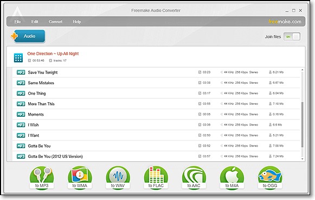Maximize the Freemake Audio Converter window
315x200 pixels.
click(x=294, y=10)
